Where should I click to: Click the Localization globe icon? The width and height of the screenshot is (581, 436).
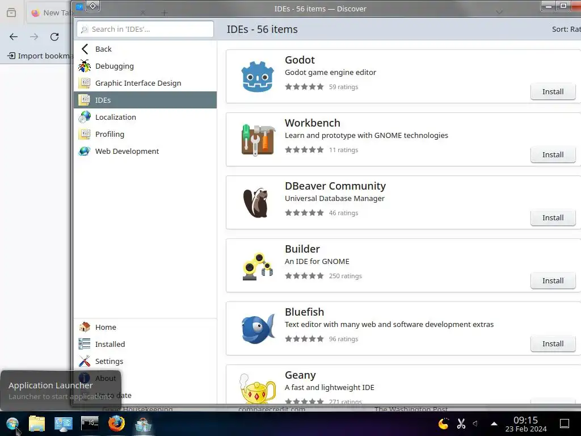coord(85,117)
